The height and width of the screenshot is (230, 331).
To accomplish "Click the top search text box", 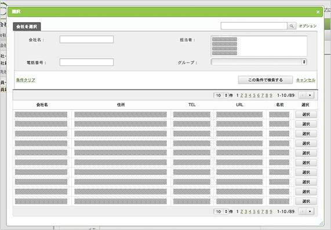I will click(254, 26).
